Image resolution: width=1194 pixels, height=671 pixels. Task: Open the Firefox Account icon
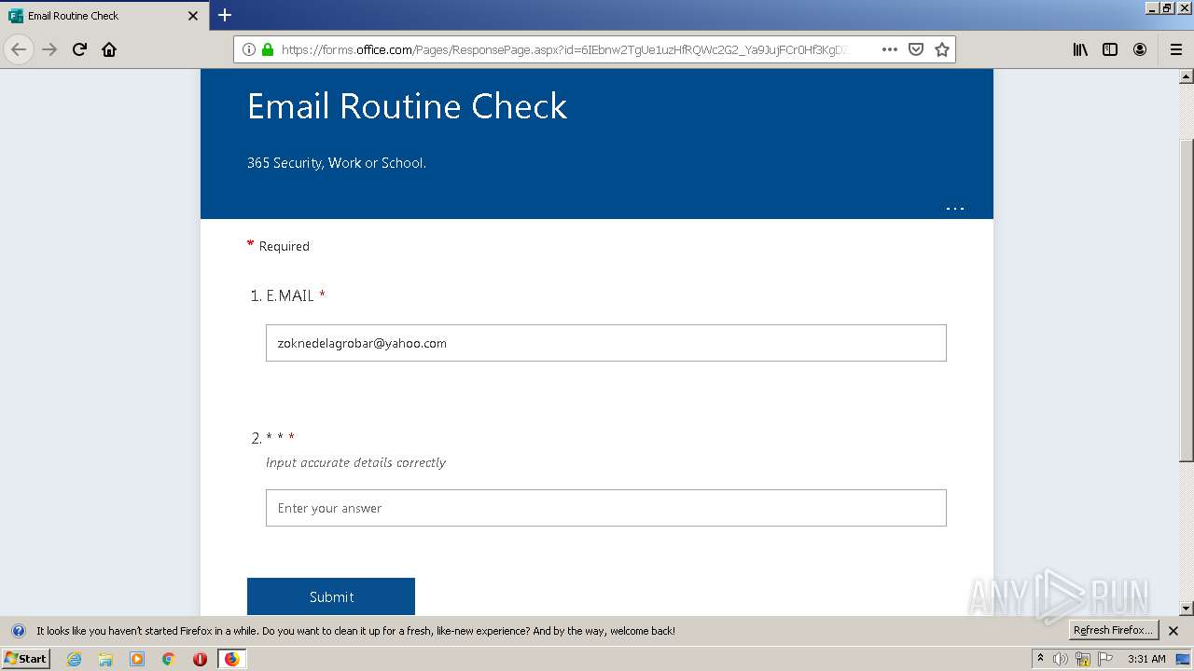(1140, 49)
